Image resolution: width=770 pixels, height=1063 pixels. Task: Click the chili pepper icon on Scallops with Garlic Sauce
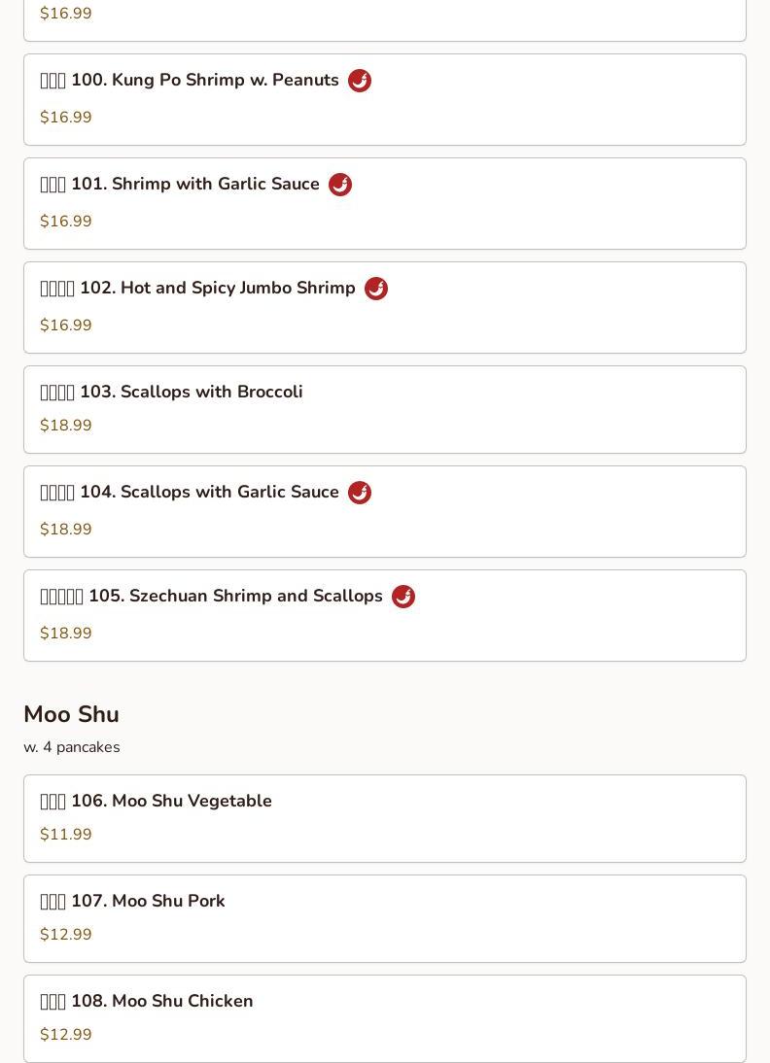[360, 493]
